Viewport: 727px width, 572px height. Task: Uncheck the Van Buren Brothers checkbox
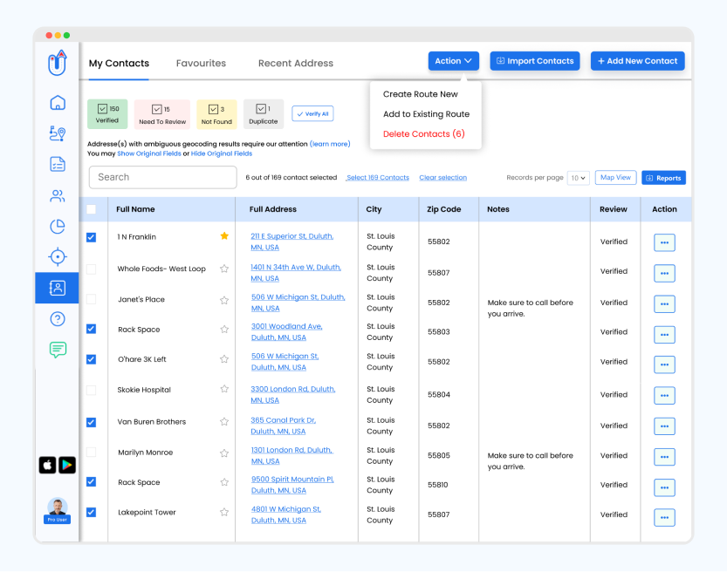[92, 422]
